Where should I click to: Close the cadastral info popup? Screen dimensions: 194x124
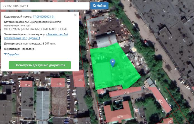[75, 15]
